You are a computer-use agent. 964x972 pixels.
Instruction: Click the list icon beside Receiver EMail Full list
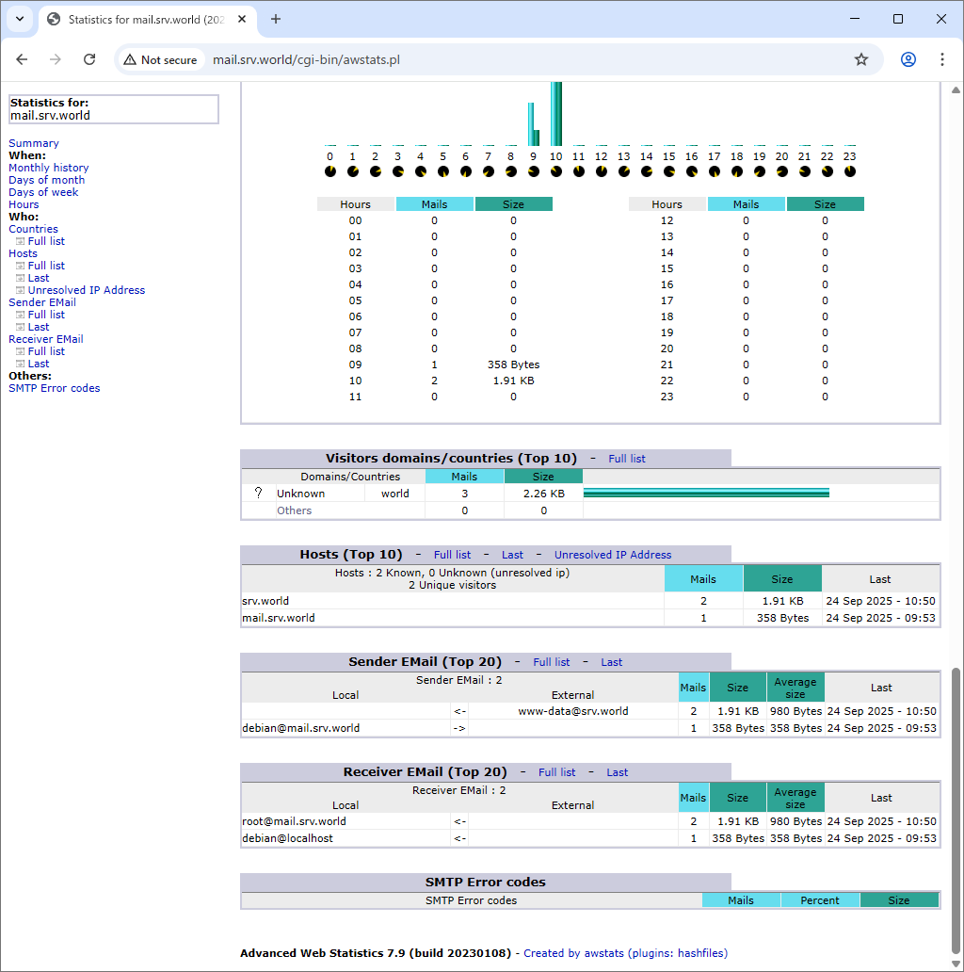tap(20, 351)
